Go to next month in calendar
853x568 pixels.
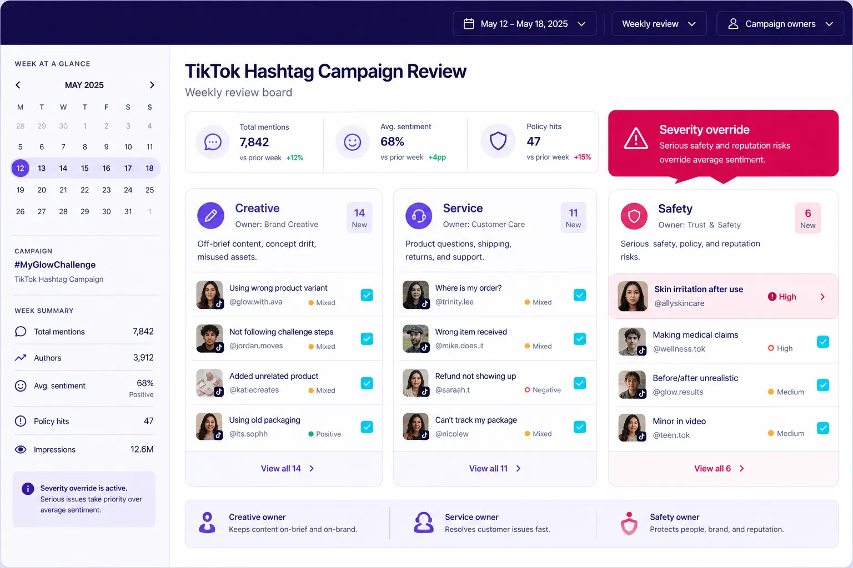pos(152,85)
